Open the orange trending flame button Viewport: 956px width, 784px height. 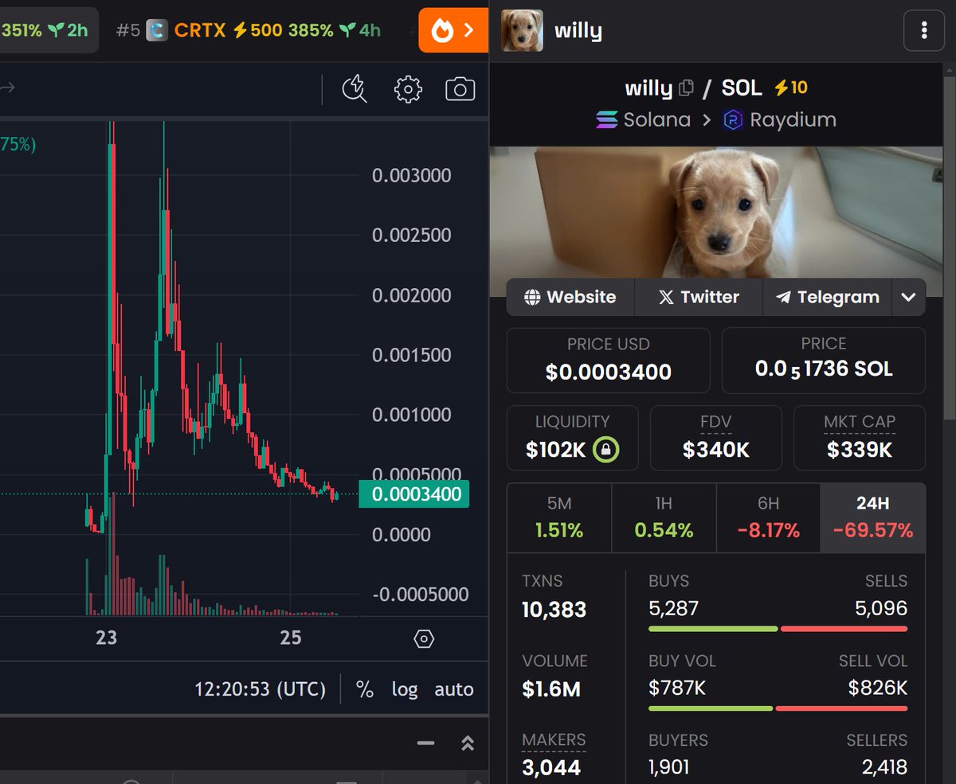pyautogui.click(x=453, y=30)
